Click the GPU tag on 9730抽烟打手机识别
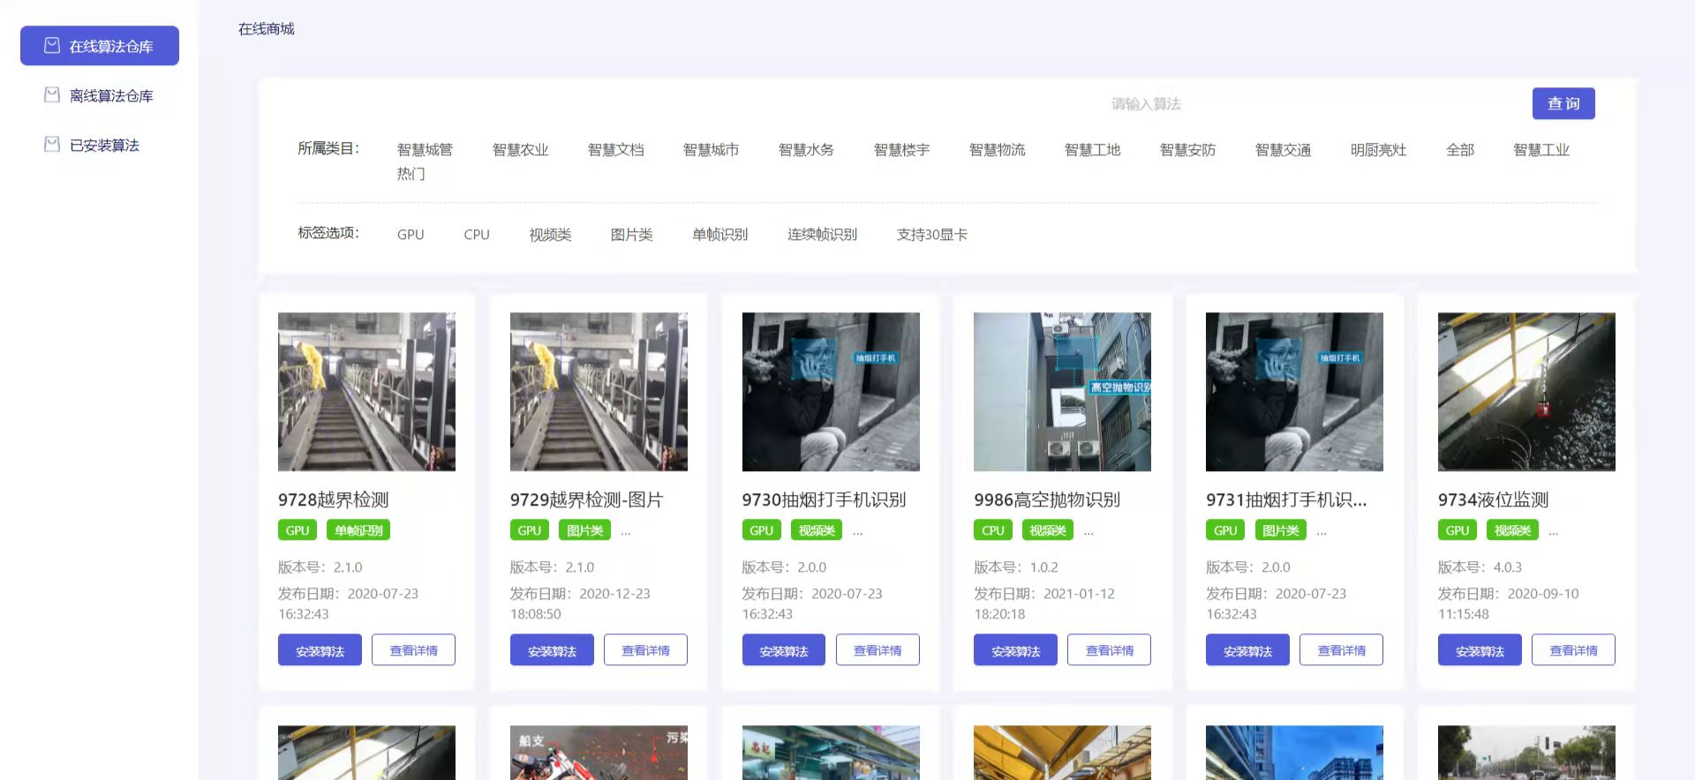 tap(761, 530)
